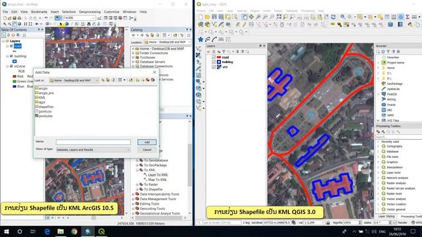The height and width of the screenshot is (237, 422).
Task: Expand Folder Connections in Catalog tree
Action: pyautogui.click(x=133, y=53)
